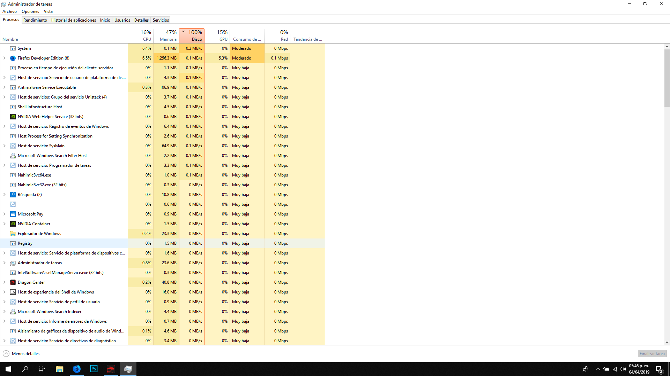
Task: Sort by the Disco column header
Action: pos(192,36)
